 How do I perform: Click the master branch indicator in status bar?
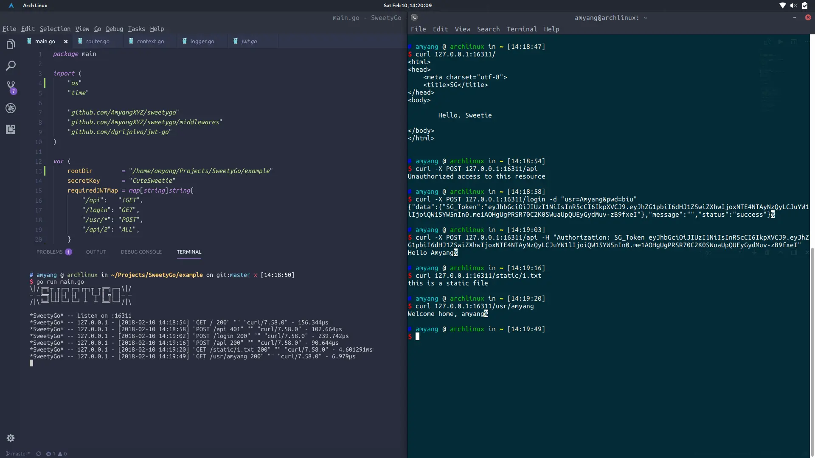18,453
